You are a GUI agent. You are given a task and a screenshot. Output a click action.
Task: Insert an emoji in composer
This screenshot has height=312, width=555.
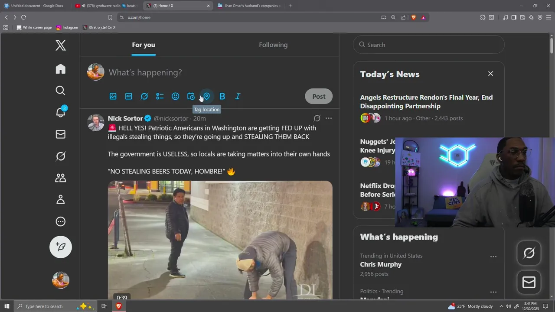(176, 96)
